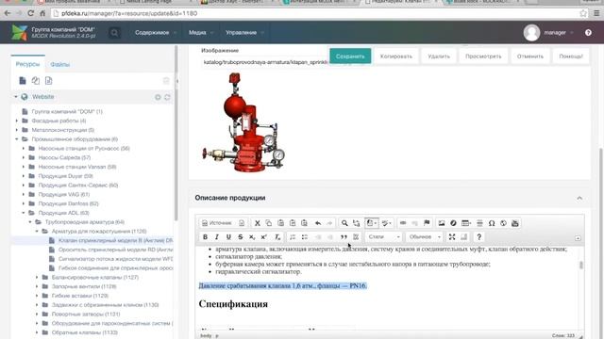
Task: Click the Undo arrow in editor toolbar
Action: 318,223
